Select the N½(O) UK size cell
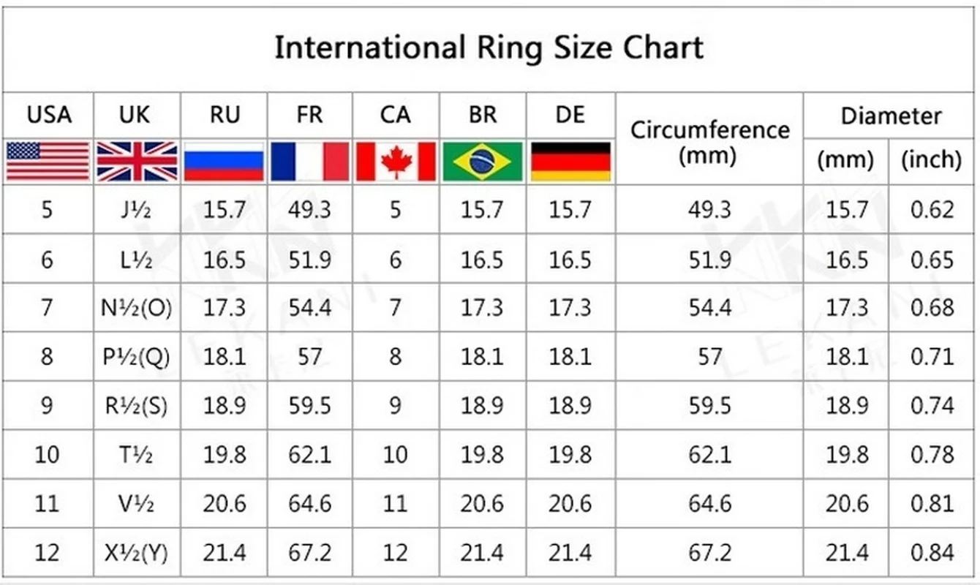 137,308
